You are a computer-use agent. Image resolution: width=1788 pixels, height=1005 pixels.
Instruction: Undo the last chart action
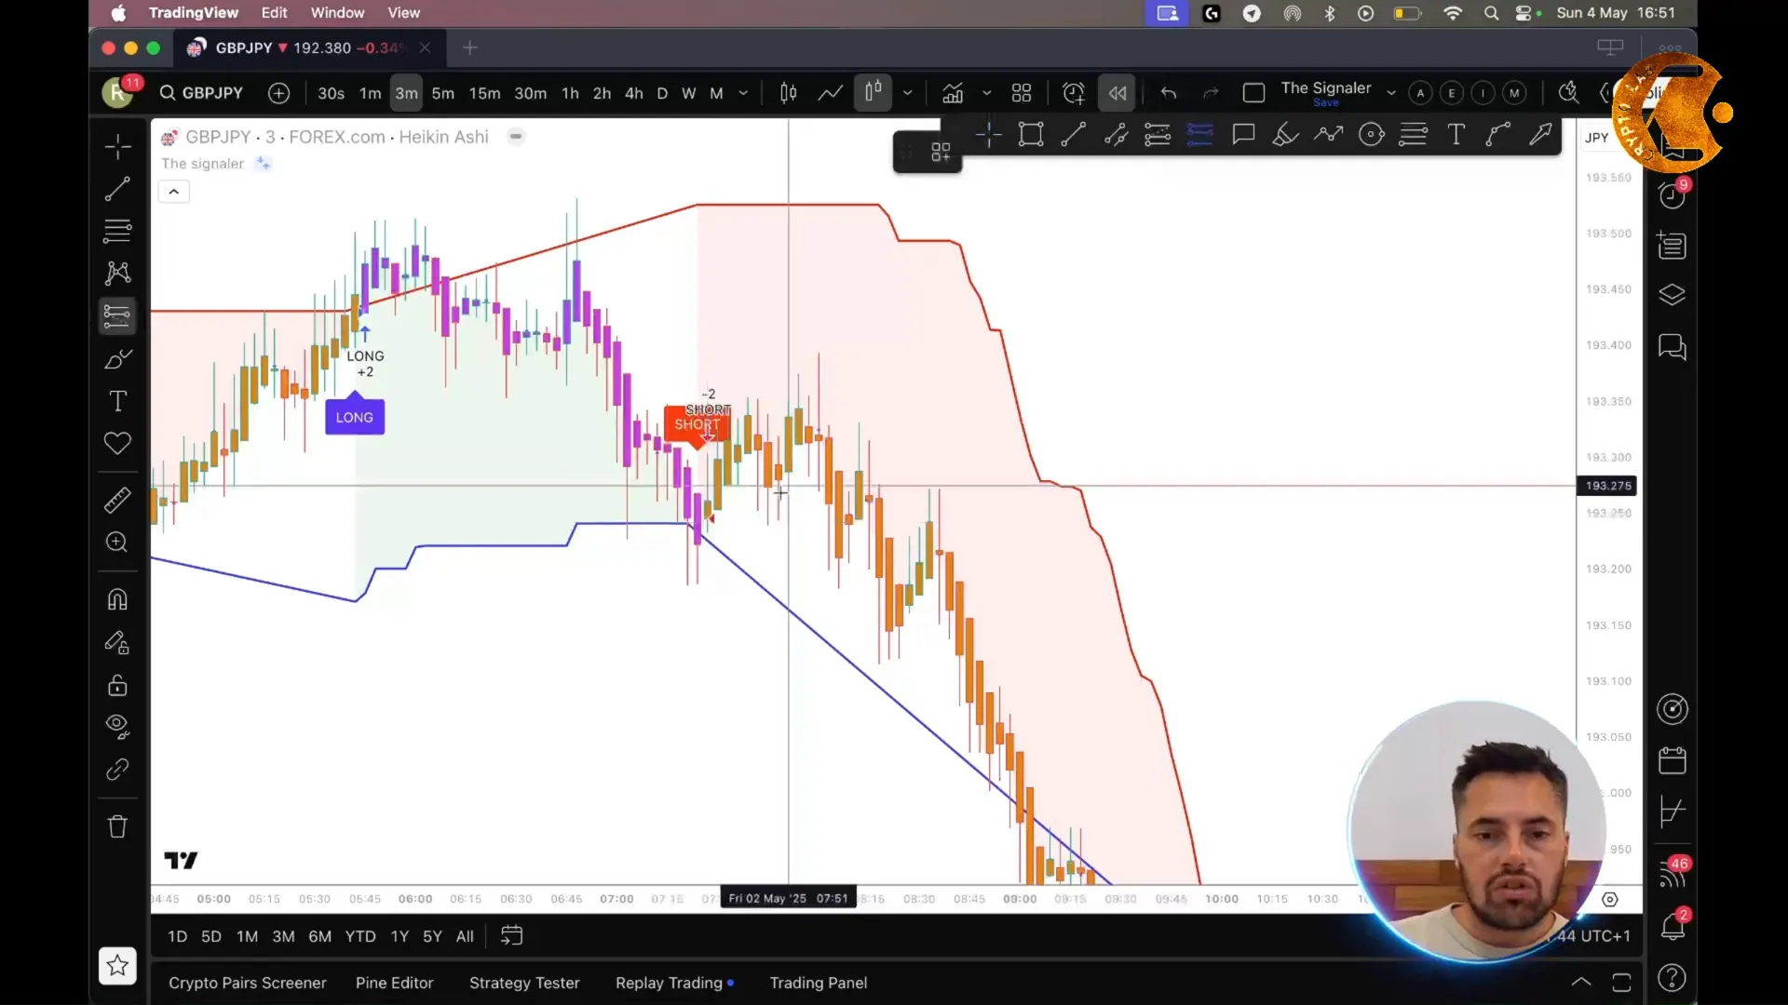click(x=1169, y=93)
